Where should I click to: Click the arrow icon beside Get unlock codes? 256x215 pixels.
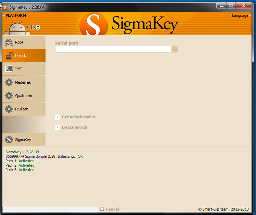click(x=57, y=117)
